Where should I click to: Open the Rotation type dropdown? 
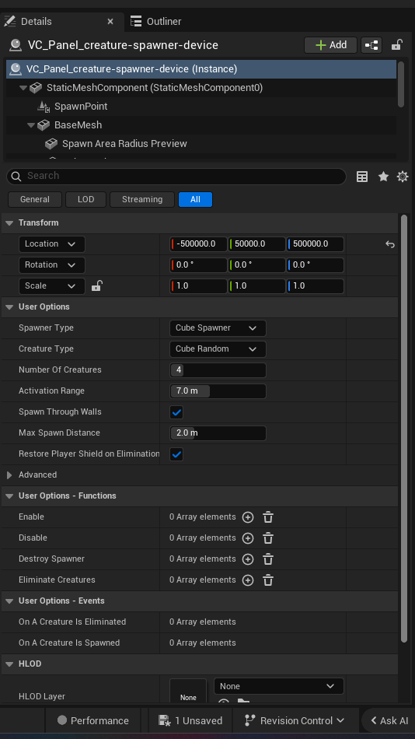tap(52, 264)
